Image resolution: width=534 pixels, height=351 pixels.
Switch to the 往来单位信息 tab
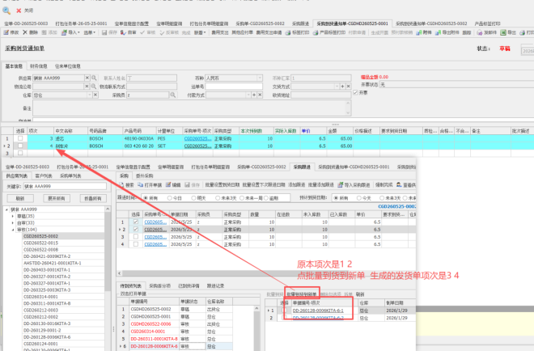[x=68, y=66]
